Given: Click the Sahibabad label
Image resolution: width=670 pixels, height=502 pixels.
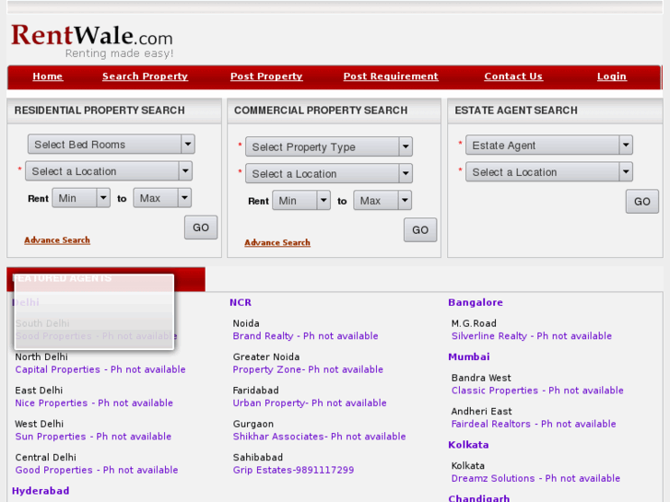Looking at the screenshot, I should tap(258, 458).
